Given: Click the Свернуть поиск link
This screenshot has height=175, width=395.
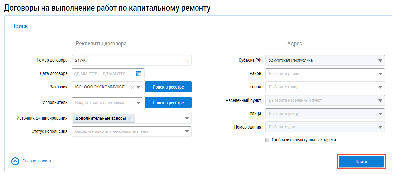Looking at the screenshot, I should (37, 161).
